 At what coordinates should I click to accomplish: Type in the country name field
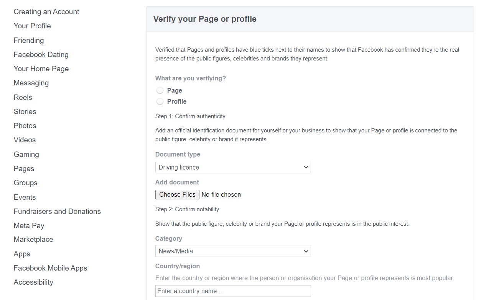click(x=233, y=291)
